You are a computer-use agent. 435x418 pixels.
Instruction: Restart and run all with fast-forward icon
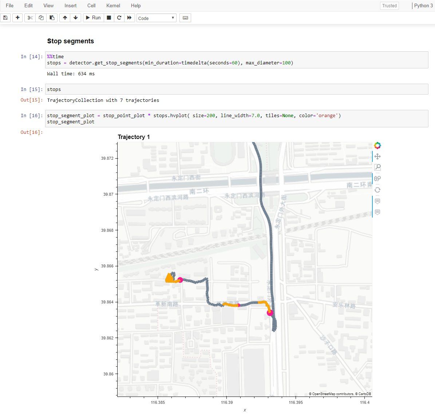129,18
